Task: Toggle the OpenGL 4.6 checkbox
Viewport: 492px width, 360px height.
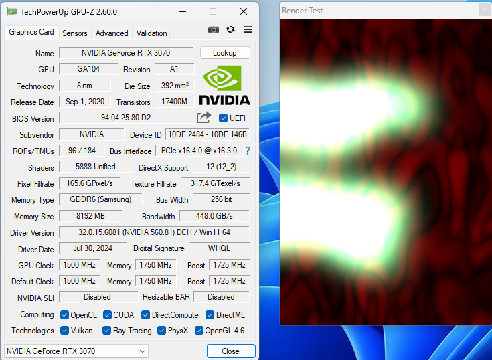Action: (199, 330)
